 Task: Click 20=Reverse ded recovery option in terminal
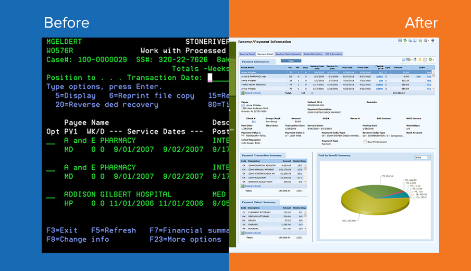coord(107,105)
